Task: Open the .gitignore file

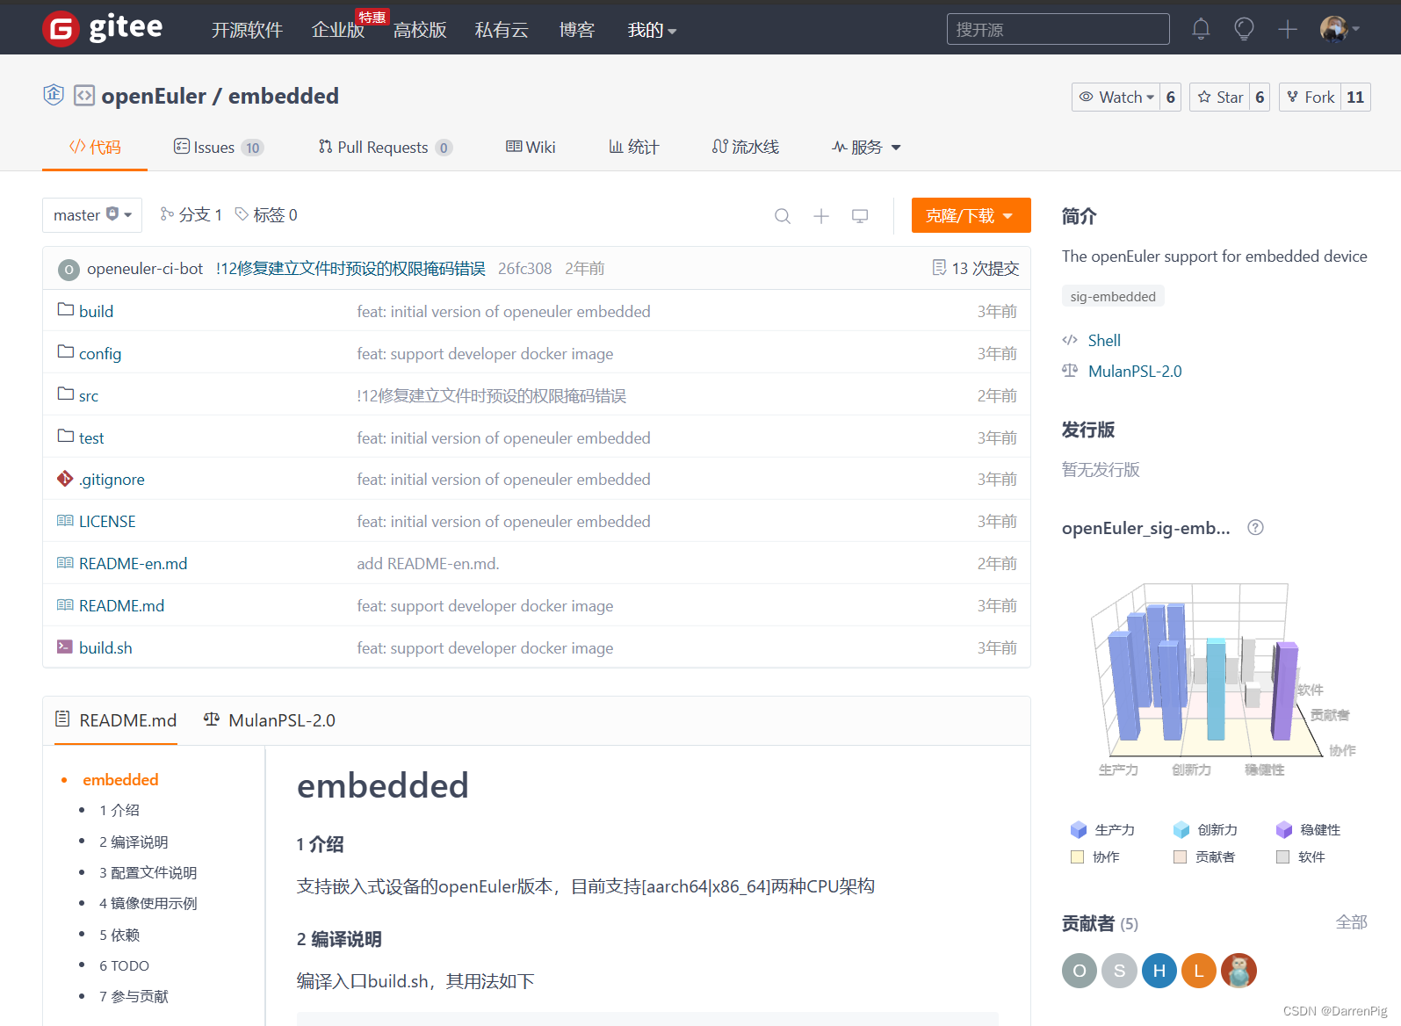Action: coord(112,480)
